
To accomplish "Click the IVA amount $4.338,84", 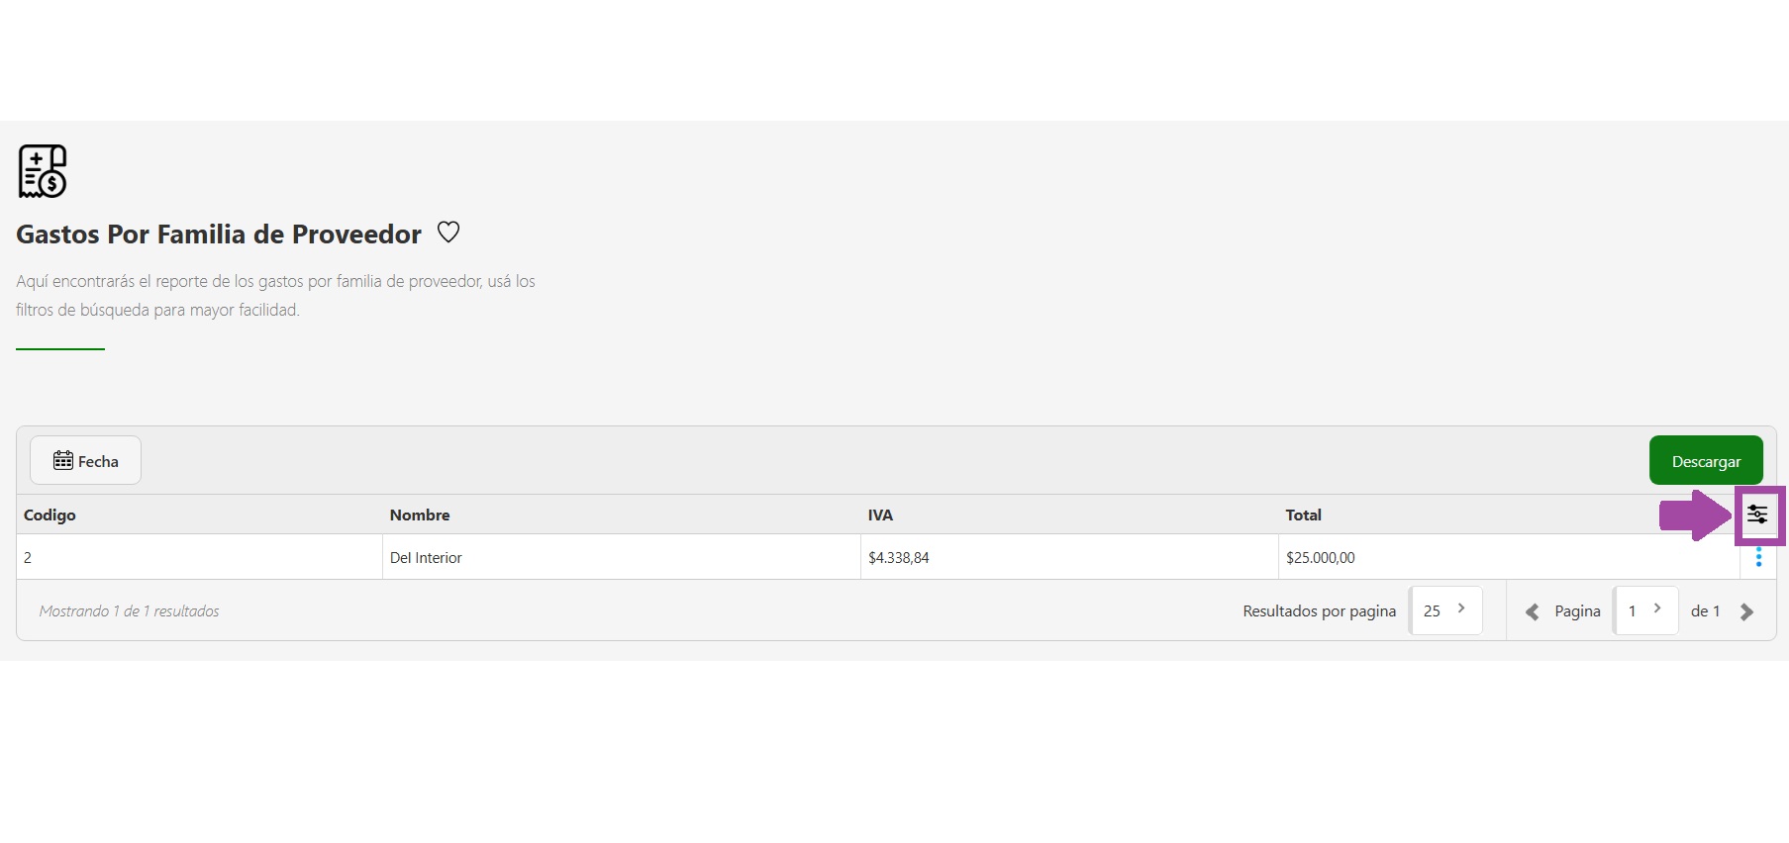I will click(899, 558).
